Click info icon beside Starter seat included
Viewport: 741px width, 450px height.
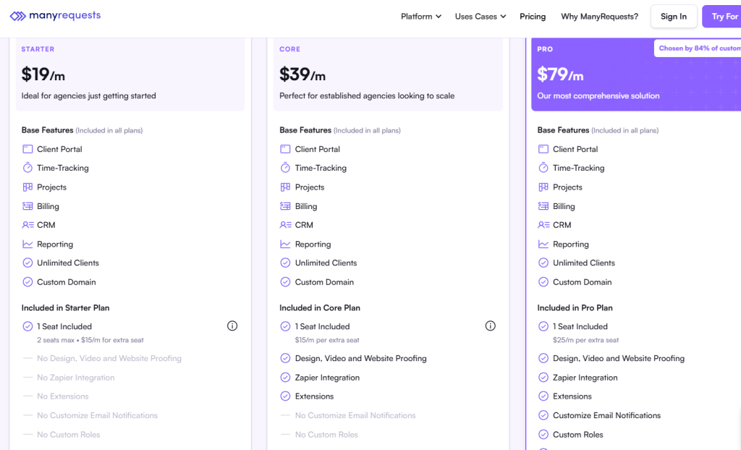pyautogui.click(x=232, y=326)
